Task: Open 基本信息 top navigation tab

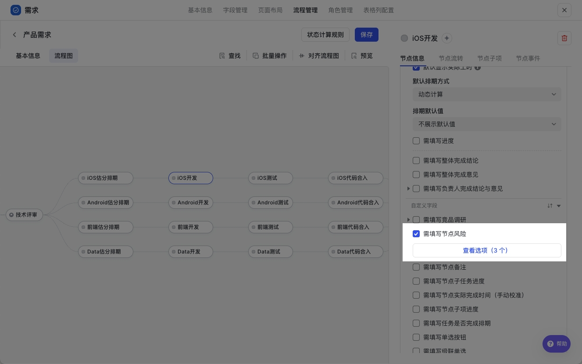Action: (200, 10)
